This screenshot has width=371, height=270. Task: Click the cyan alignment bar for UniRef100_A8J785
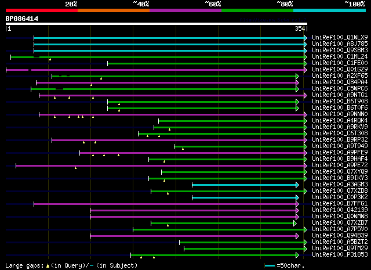(x=169, y=44)
